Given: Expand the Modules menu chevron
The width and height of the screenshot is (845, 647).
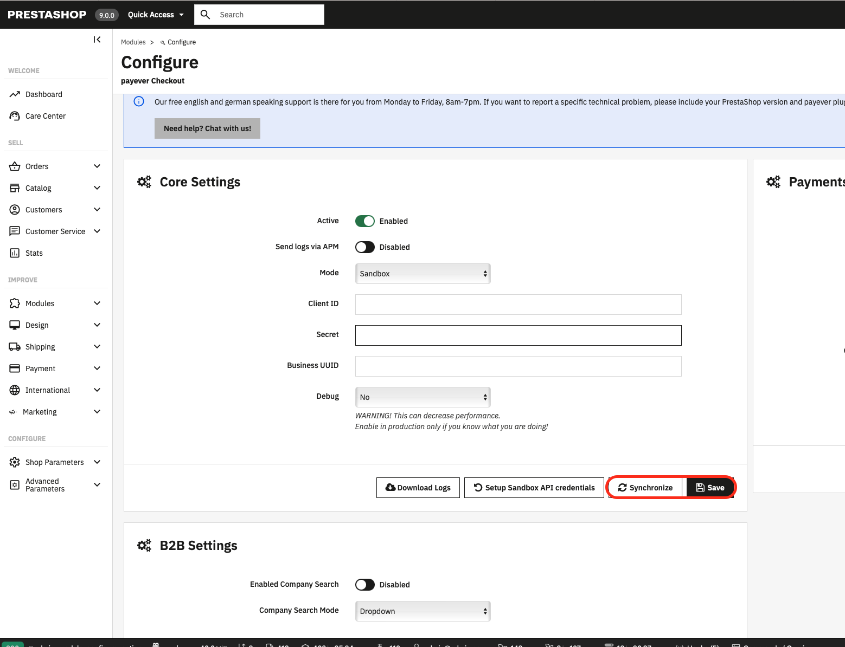Looking at the screenshot, I should (97, 303).
